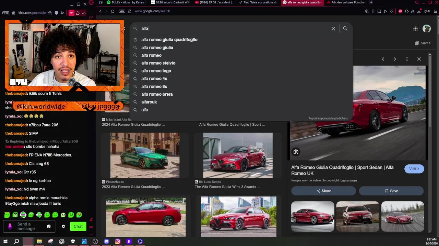Switch to BULLY Album Spotify tab
This screenshot has height=246, width=439.
click(x=126, y=2)
